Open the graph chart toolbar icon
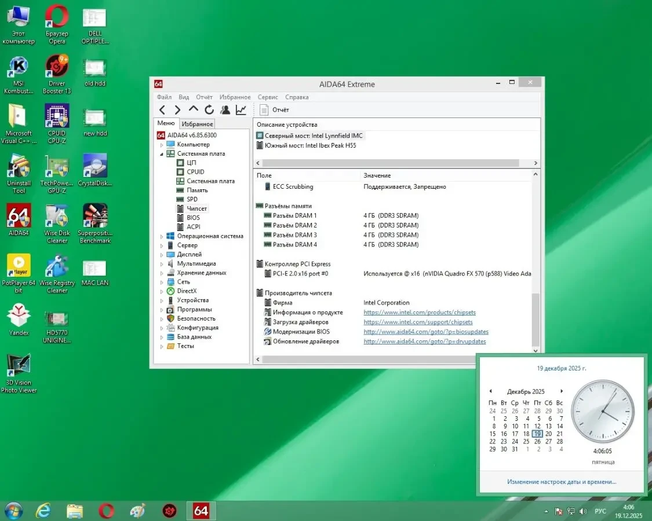The image size is (652, 521). point(241,110)
